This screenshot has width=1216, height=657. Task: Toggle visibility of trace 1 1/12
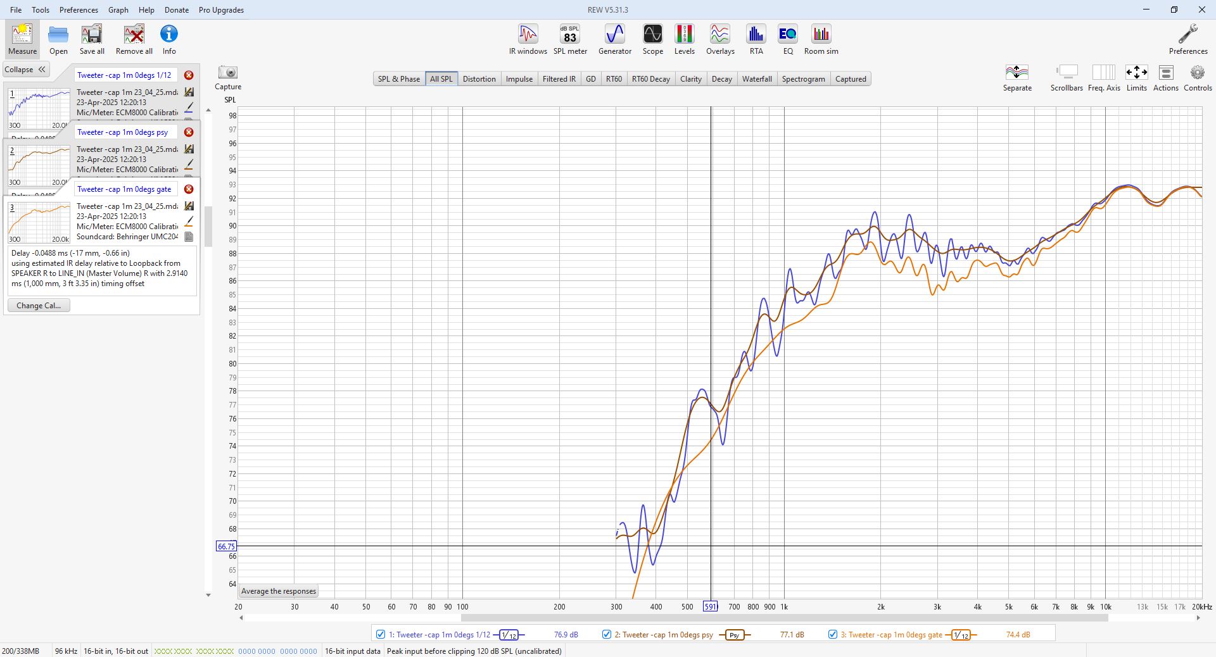[381, 634]
